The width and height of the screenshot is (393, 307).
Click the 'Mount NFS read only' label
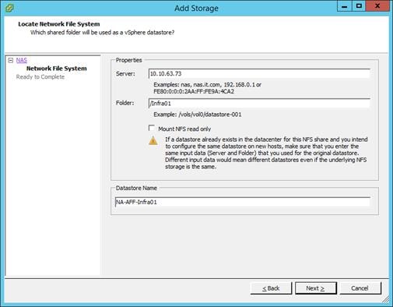tap(184, 129)
